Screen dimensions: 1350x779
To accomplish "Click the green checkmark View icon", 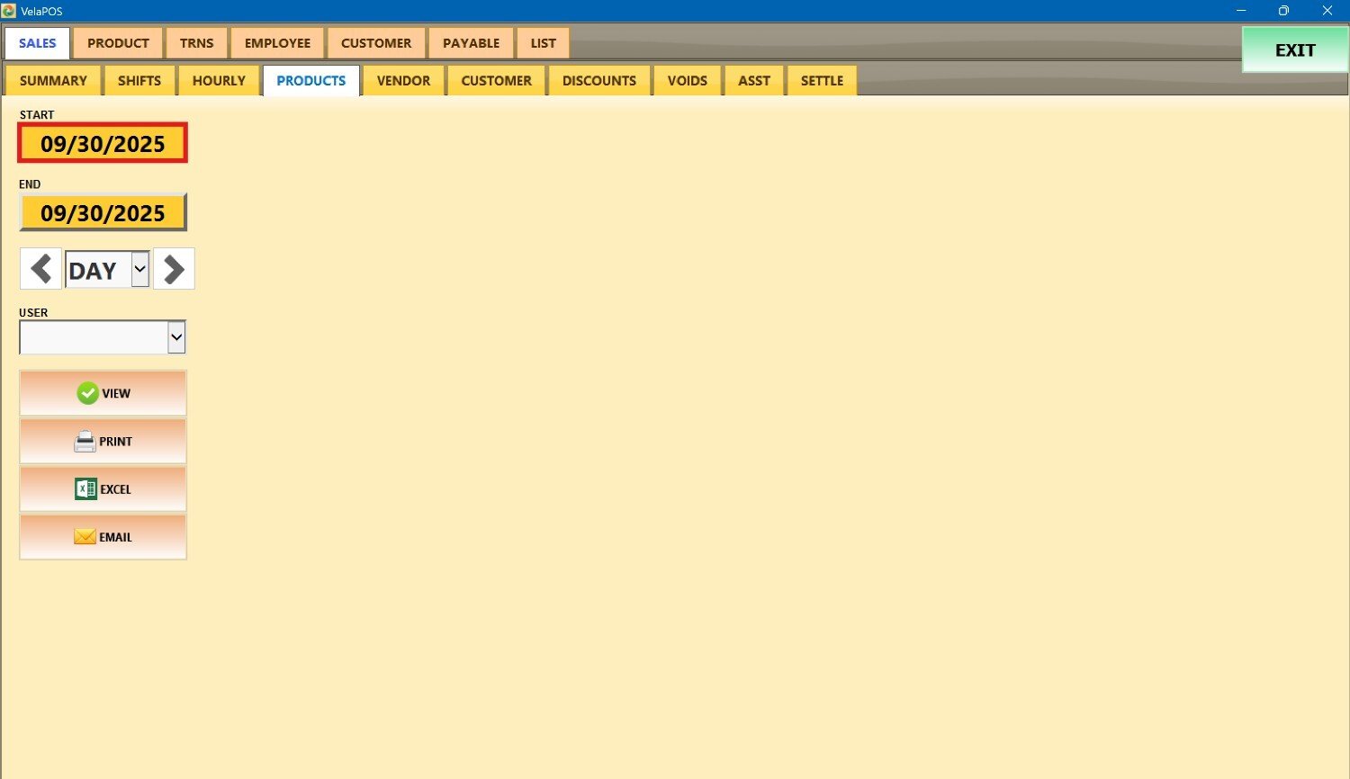I will (87, 393).
